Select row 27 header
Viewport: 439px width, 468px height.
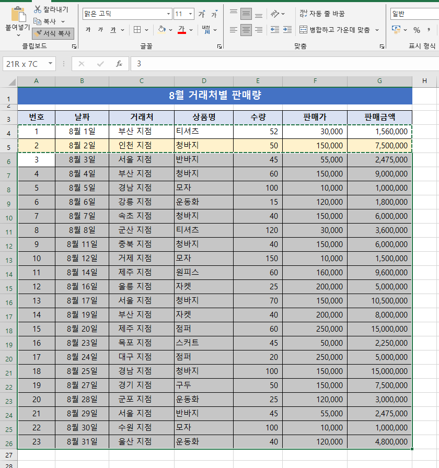tap(9, 455)
